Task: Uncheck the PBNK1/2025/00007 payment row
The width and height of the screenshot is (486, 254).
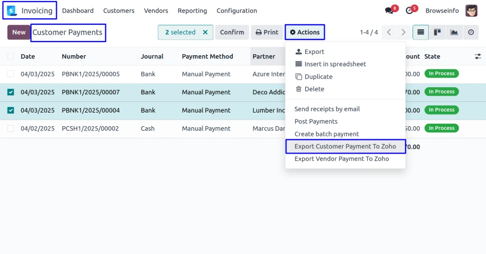Action: pyautogui.click(x=11, y=92)
